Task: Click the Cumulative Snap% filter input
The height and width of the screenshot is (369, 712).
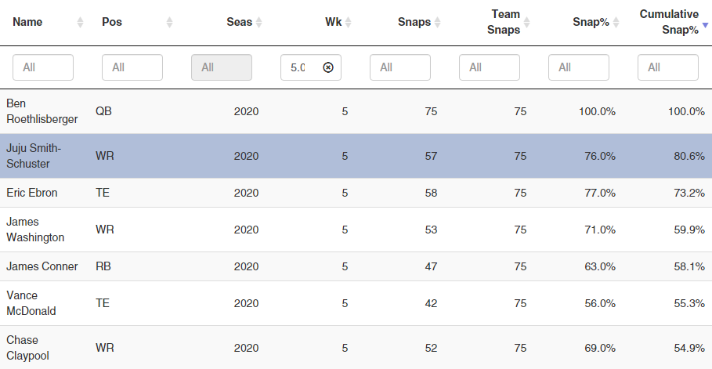Action: [668, 67]
